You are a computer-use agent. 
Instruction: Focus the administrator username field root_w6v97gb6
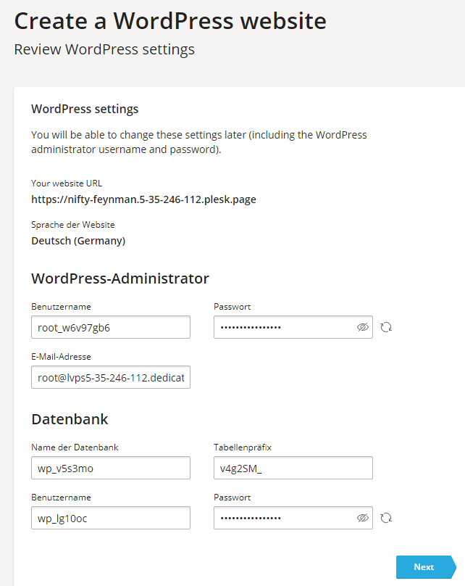(x=110, y=327)
